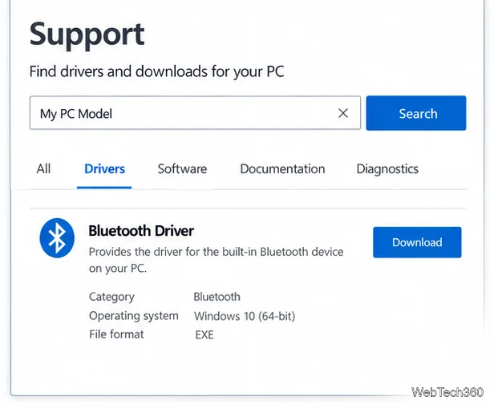This screenshot has height=409, width=494.
Task: Click the Windows 10 (64-bit) value
Action: (245, 316)
